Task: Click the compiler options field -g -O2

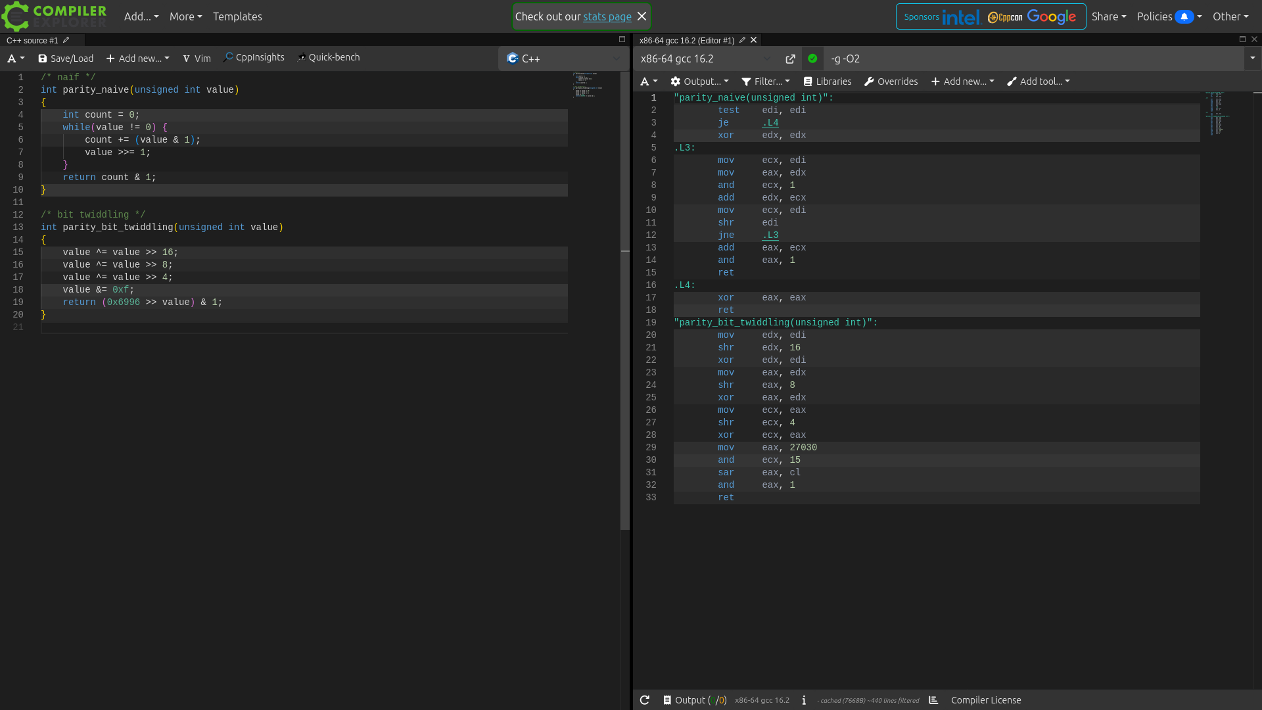Action: [x=1034, y=59]
